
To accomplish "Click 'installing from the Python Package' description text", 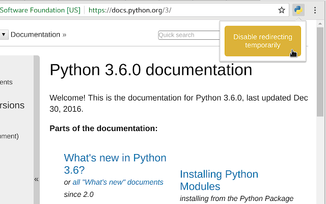I will click(236, 198).
